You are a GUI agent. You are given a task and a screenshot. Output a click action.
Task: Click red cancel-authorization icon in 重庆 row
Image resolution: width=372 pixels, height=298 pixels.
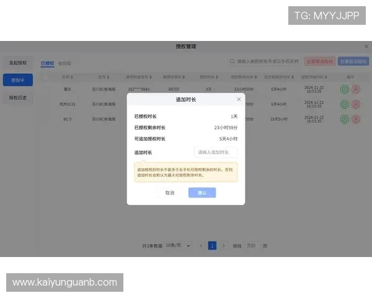click(356, 89)
